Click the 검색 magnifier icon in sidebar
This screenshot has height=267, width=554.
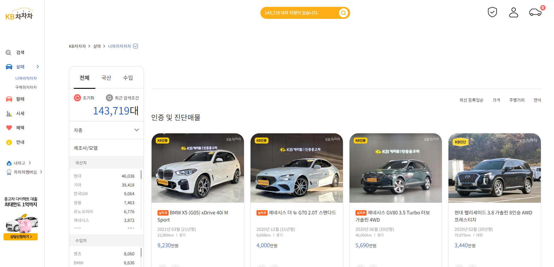coord(9,53)
